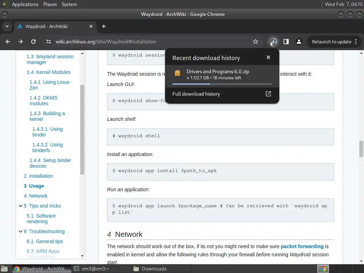
Task: Jump to 5.1 Software rendering
Action: pyautogui.click(x=41, y=219)
